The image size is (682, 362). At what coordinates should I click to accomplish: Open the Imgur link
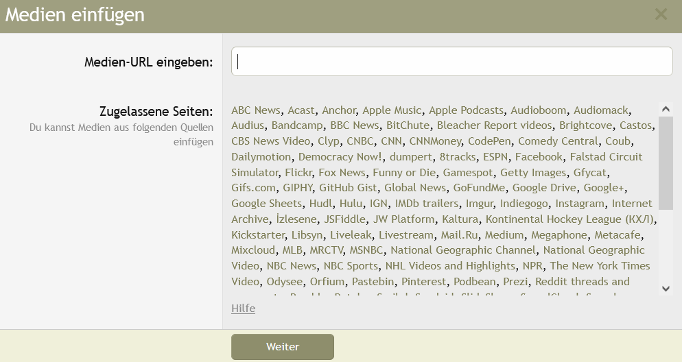[x=480, y=204]
